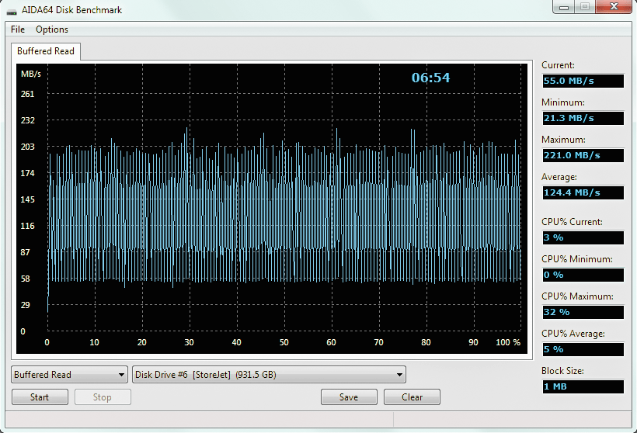Click the Maximum value 221.0 MB/s
Viewport: 637px width, 433px height.
(x=583, y=155)
